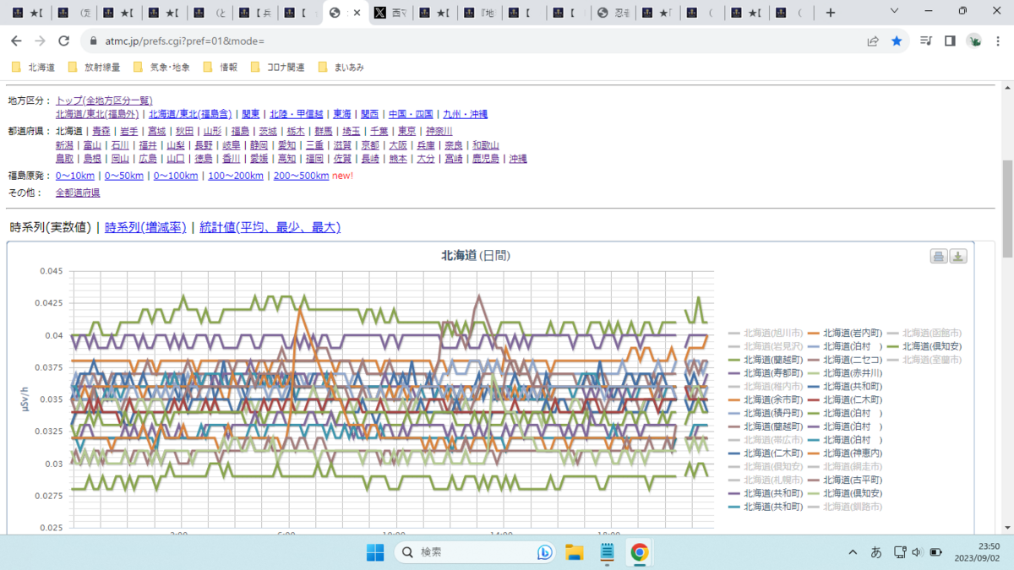Open a new browser tab
1014x570 pixels.
(x=831, y=13)
